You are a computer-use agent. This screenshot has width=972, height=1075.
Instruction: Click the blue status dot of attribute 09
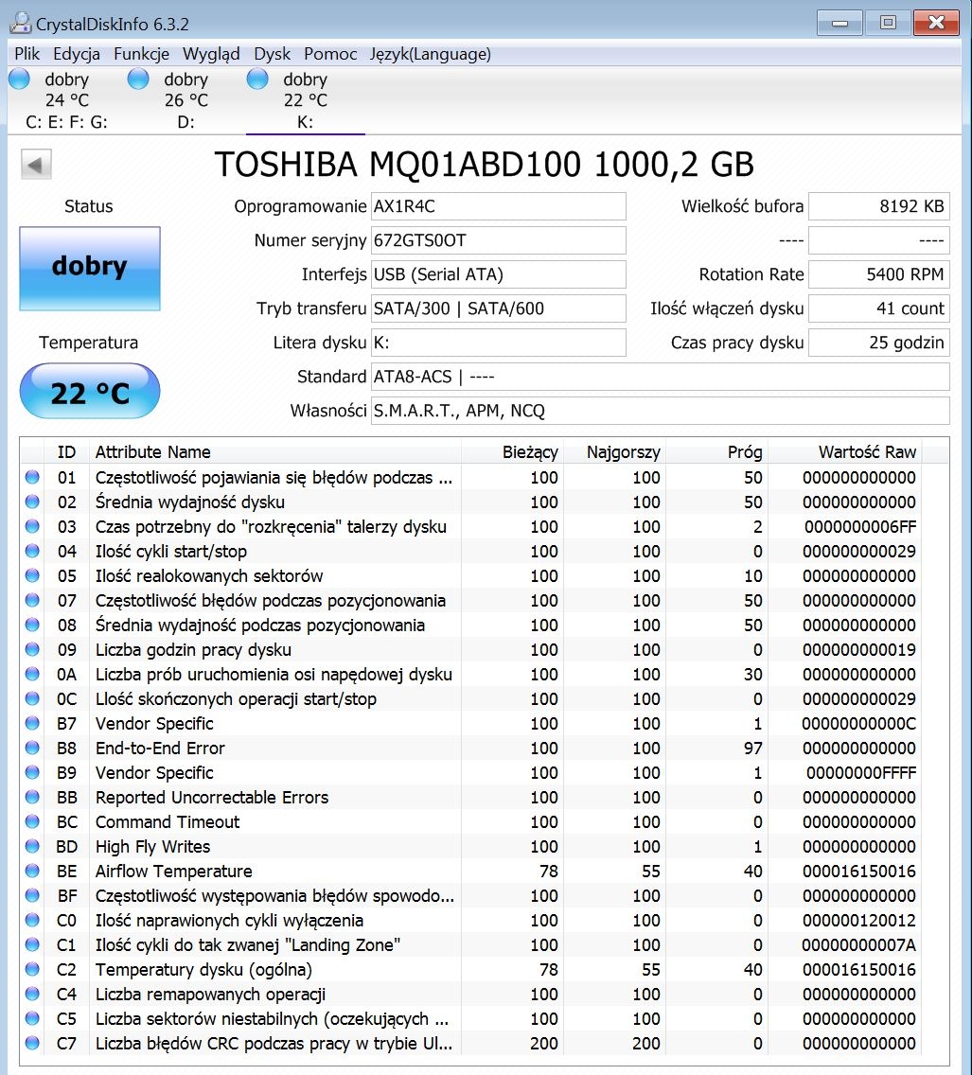[x=32, y=649]
